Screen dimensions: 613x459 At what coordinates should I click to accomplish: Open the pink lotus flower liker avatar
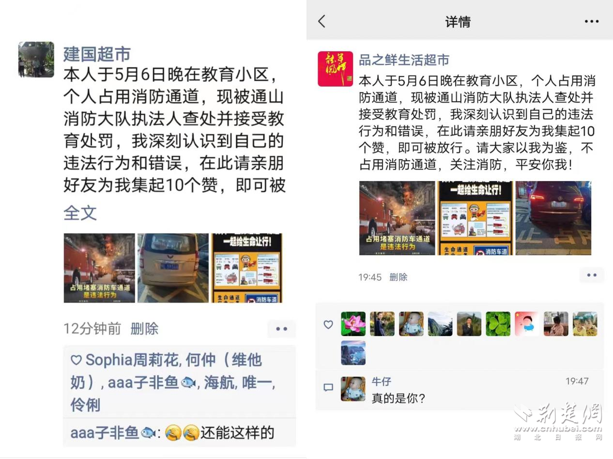pos(353,324)
